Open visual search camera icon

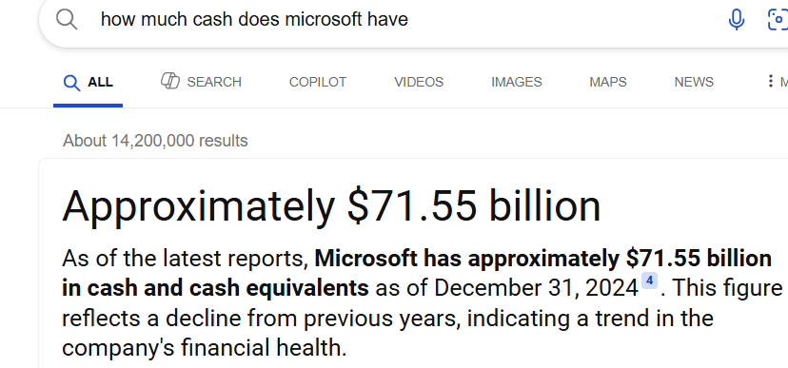(x=778, y=20)
